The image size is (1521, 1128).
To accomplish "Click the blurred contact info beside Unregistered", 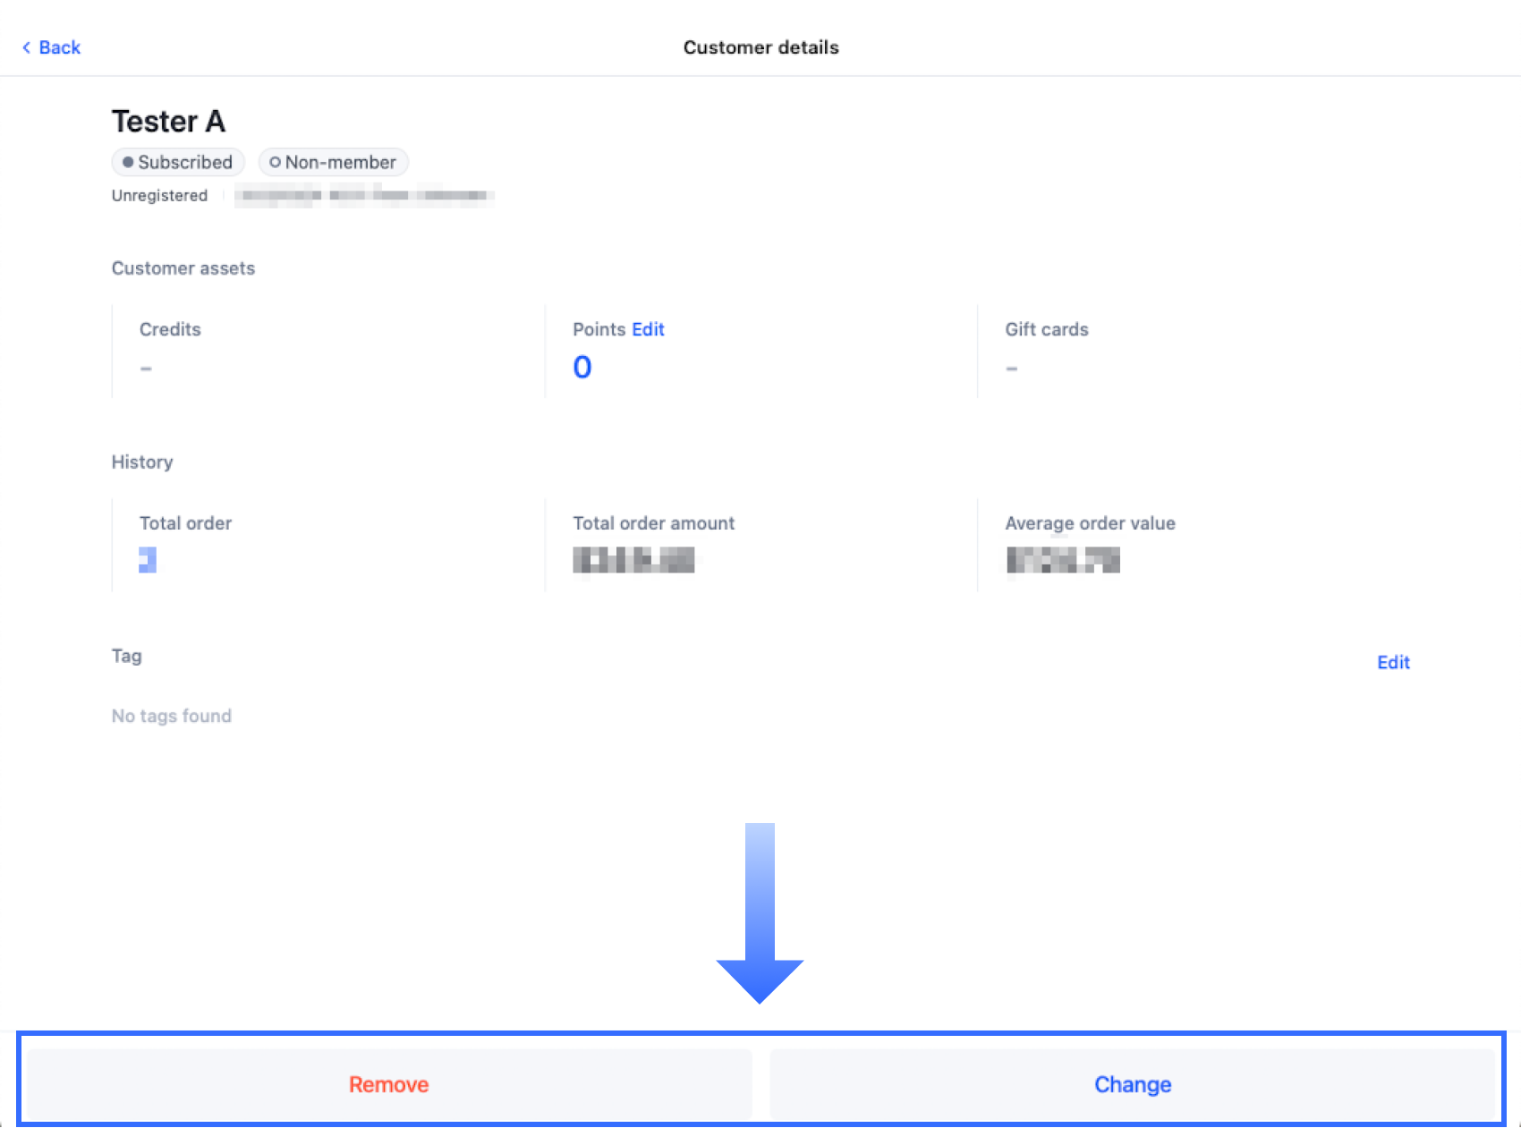I will (364, 195).
